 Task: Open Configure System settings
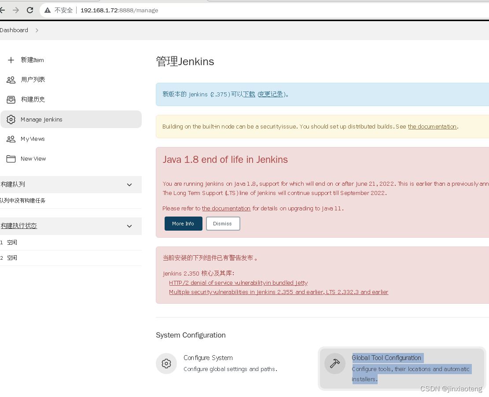click(x=208, y=358)
